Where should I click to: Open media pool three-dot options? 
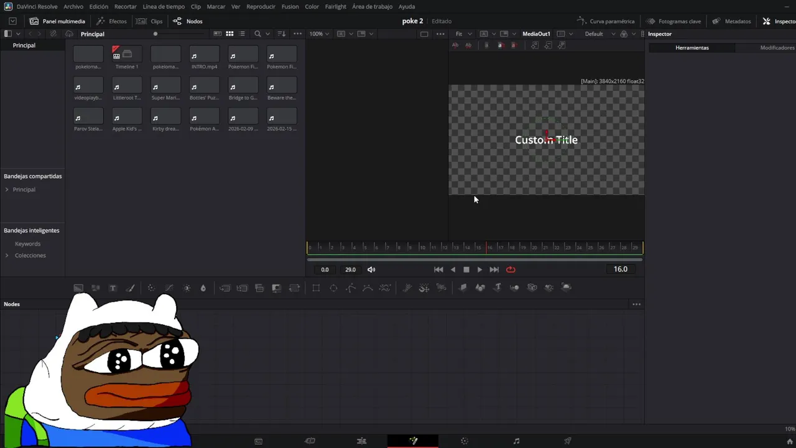(297, 34)
